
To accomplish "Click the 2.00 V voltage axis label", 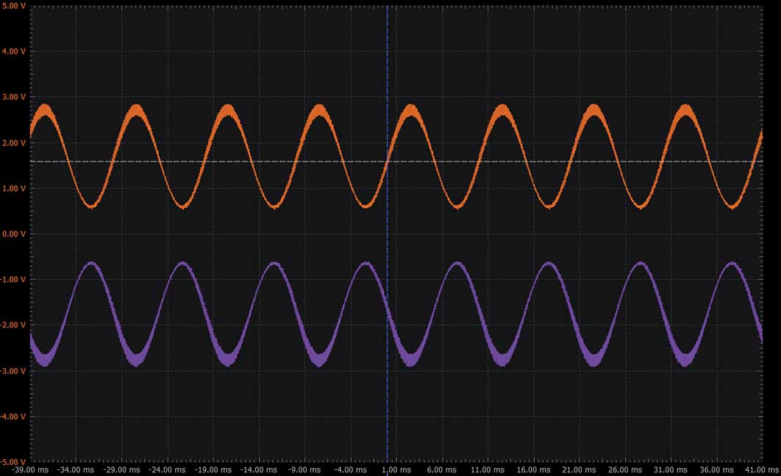I will (x=14, y=143).
